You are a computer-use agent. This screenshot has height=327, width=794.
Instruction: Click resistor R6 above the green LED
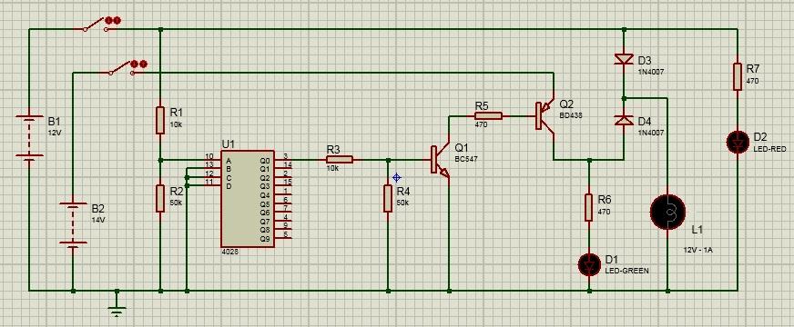coord(589,207)
